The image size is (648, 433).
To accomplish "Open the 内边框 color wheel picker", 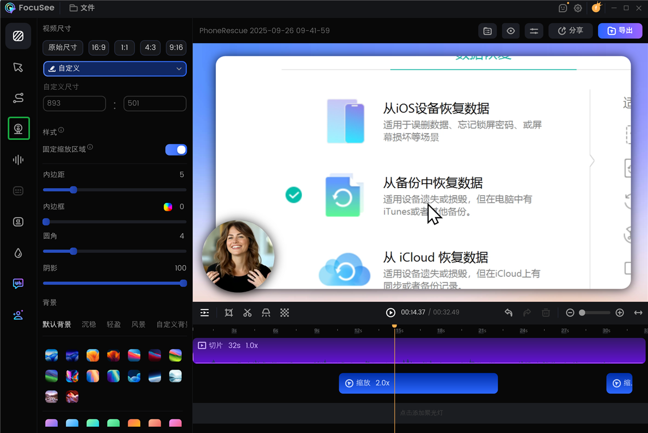I will (x=168, y=207).
